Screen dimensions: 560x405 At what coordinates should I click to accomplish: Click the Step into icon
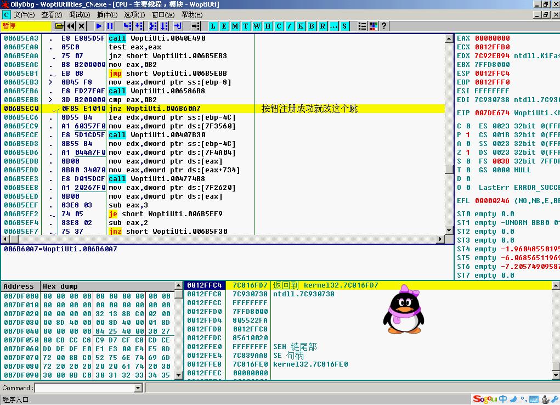pyautogui.click(x=127, y=26)
